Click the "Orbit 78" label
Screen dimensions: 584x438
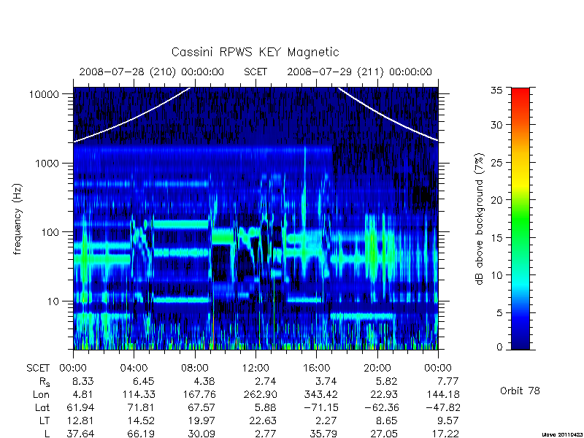point(520,391)
